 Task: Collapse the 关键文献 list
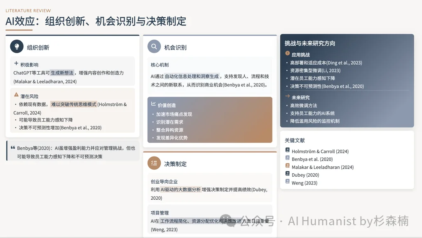point(295,140)
